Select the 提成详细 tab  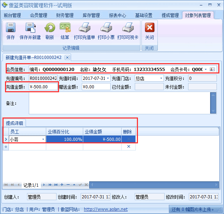click(x=15, y=123)
